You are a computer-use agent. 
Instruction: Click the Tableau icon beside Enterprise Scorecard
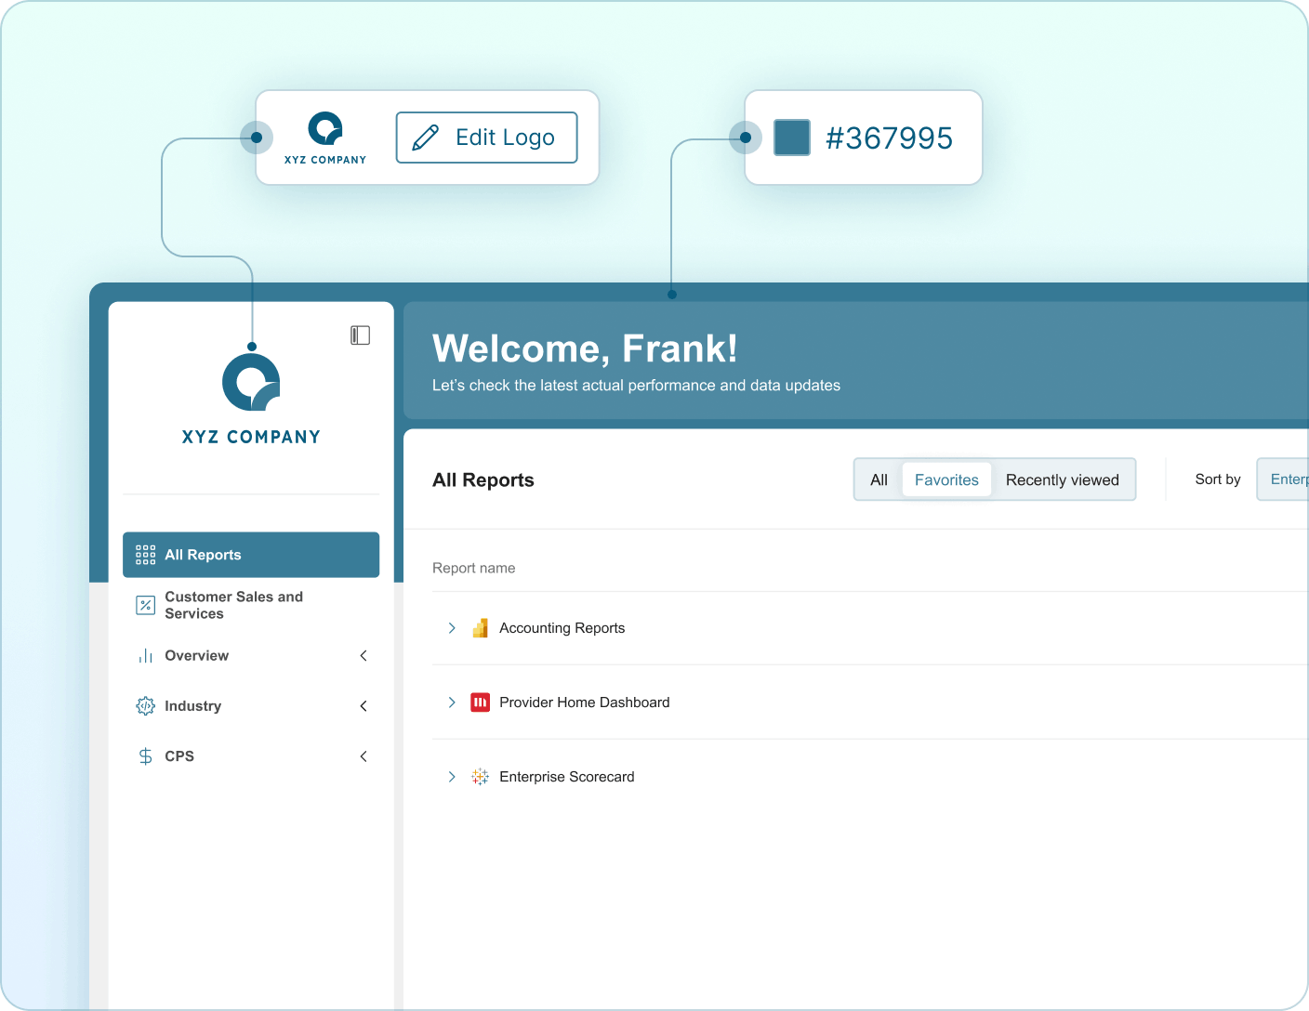(480, 777)
